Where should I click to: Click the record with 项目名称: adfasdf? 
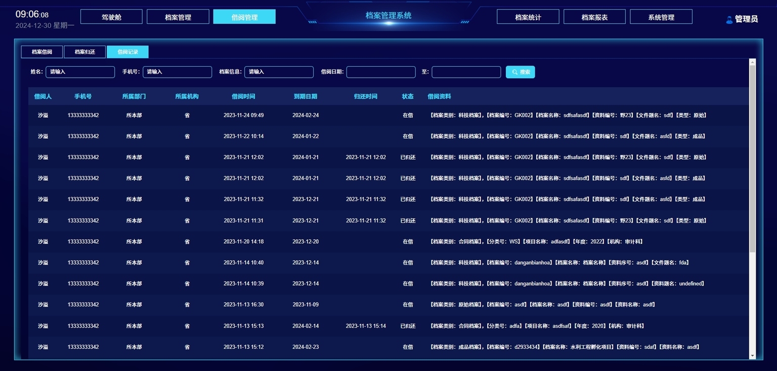tap(388, 242)
